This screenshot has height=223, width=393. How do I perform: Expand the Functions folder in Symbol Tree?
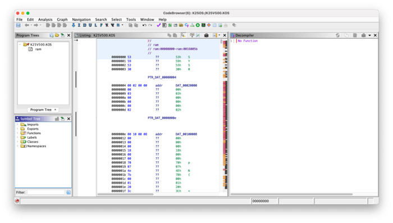pyautogui.click(x=17, y=133)
